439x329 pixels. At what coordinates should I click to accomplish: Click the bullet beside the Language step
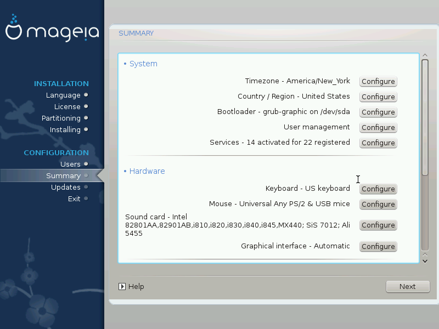click(86, 95)
